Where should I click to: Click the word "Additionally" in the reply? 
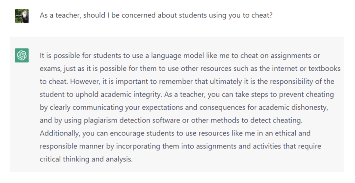57,133
